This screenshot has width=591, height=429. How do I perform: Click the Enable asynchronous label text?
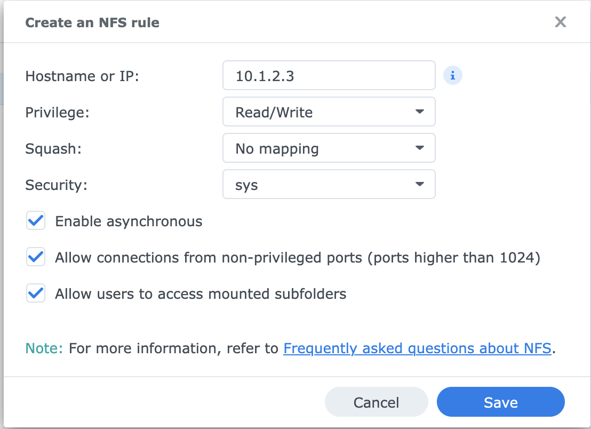[x=128, y=220]
